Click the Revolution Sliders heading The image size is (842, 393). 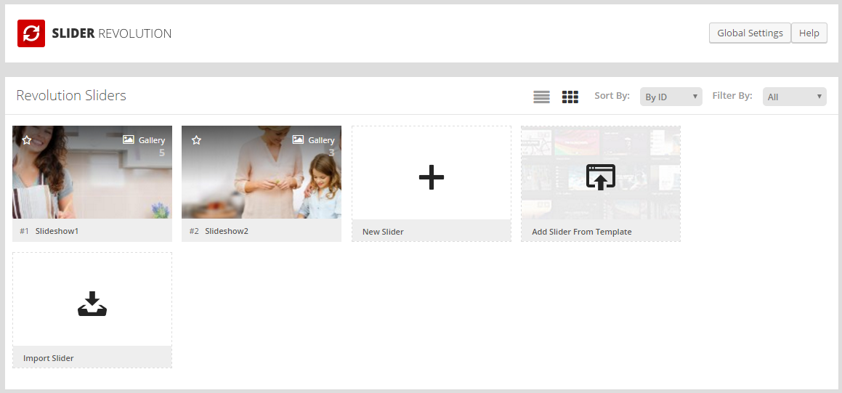click(x=71, y=96)
